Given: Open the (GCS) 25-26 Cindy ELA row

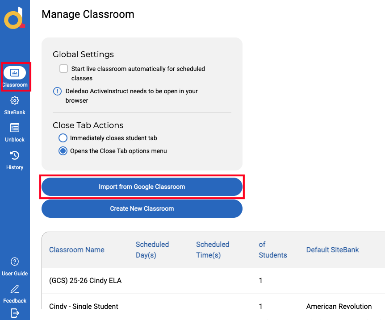Looking at the screenshot, I should pyautogui.click(x=213, y=280).
